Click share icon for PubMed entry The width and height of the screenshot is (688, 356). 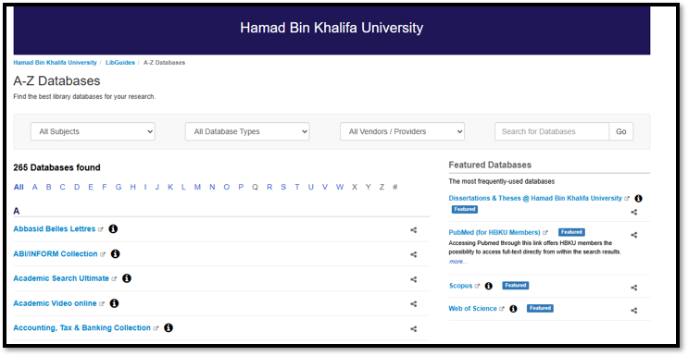(634, 235)
